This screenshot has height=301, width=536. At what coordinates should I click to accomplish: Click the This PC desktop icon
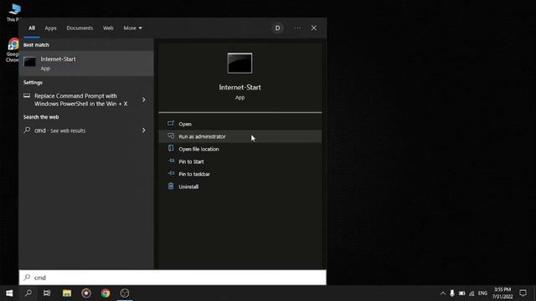(13, 13)
